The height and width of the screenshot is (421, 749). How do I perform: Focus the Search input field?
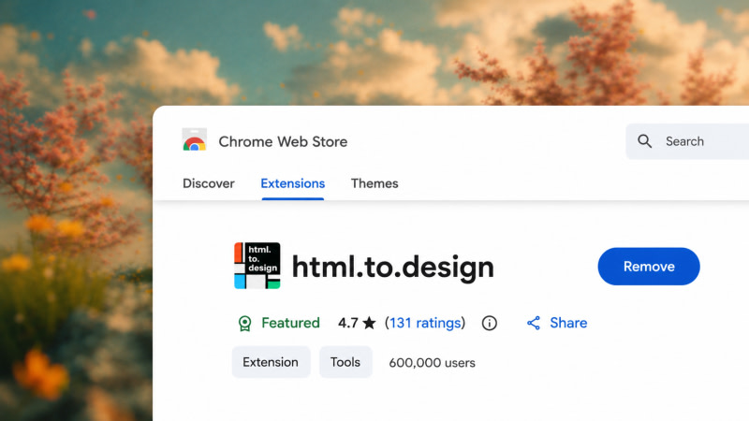pyautogui.click(x=688, y=141)
